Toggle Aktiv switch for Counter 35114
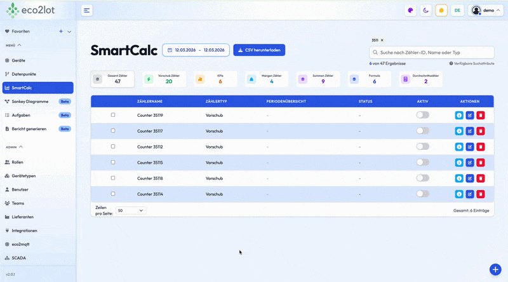508x282 pixels. [x=422, y=194]
